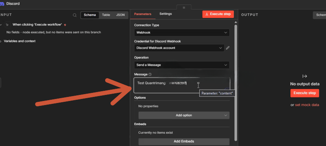Click the cursor trigger icon beside 'Execute workflow'
Screen dimensions: 326x146
pyautogui.click(x=7, y=25)
